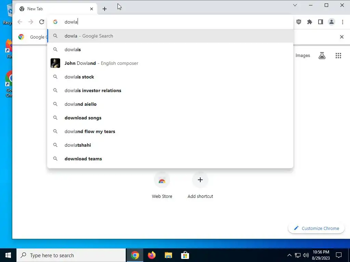Click John Dowland portrait thumbnail
The height and width of the screenshot is (262, 350).
click(55, 63)
